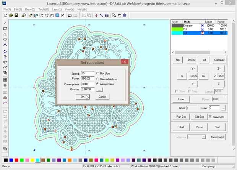Click the curve tool in left toolbar
The width and height of the screenshot is (237, 170).
click(x=5, y=103)
